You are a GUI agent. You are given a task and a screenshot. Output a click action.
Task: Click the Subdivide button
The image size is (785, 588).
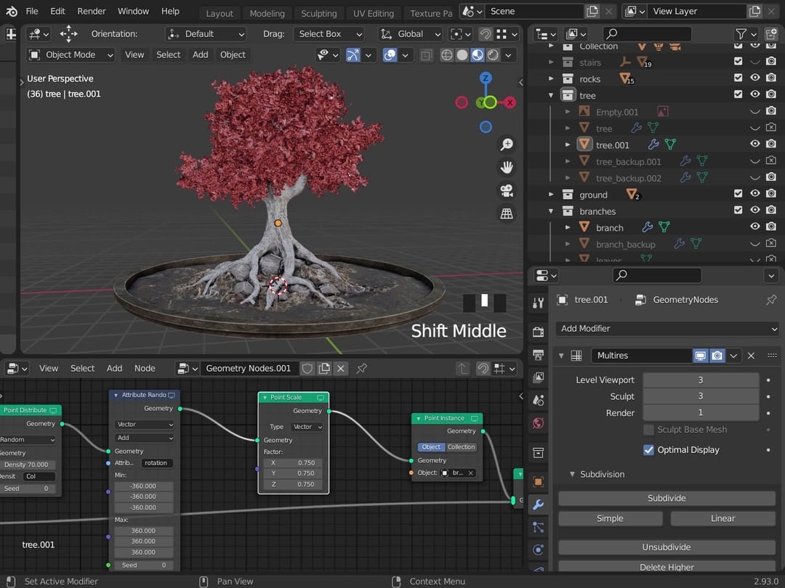[667, 498]
